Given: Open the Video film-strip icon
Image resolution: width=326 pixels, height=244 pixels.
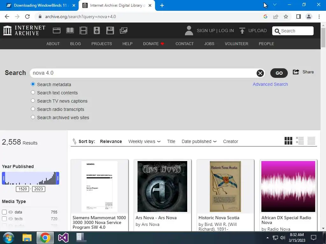Looking at the screenshot, I should coord(83,30).
